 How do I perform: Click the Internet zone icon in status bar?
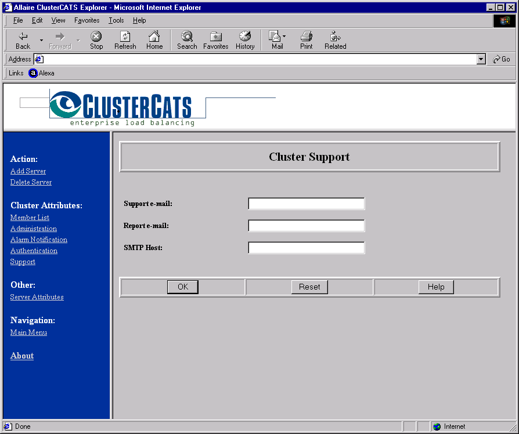pyautogui.click(x=437, y=426)
